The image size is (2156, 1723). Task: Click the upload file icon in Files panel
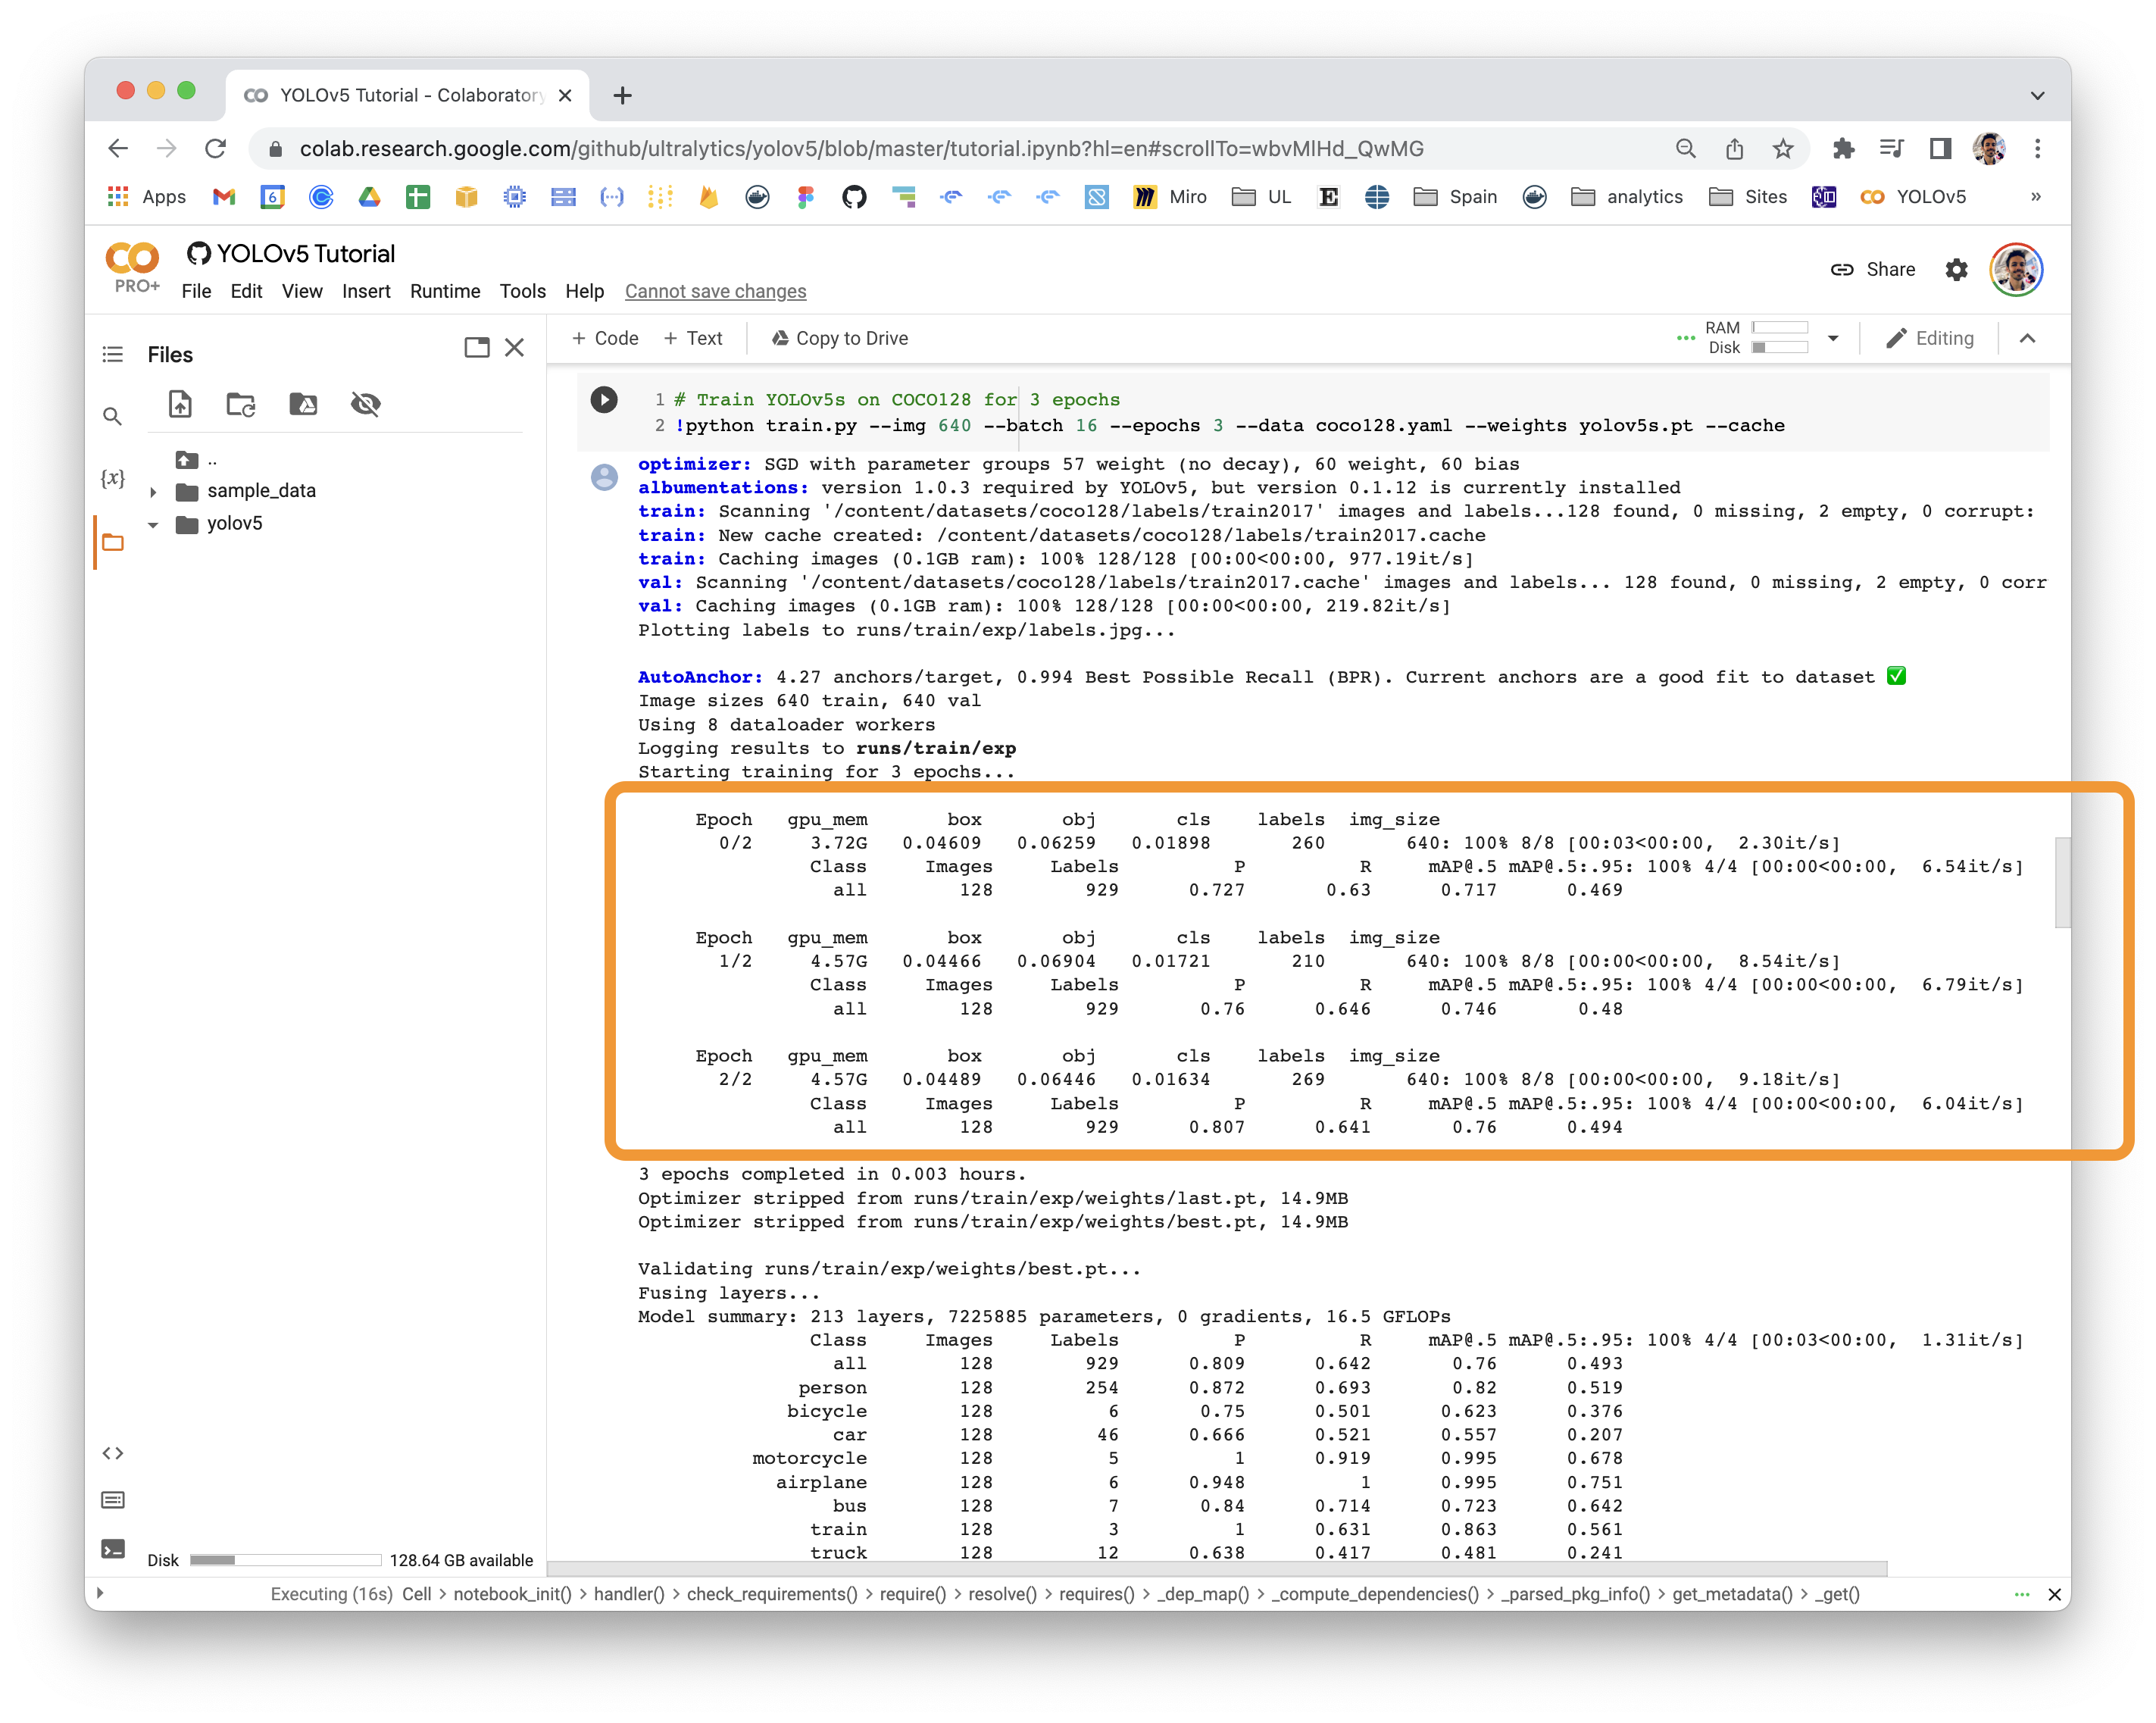[180, 404]
